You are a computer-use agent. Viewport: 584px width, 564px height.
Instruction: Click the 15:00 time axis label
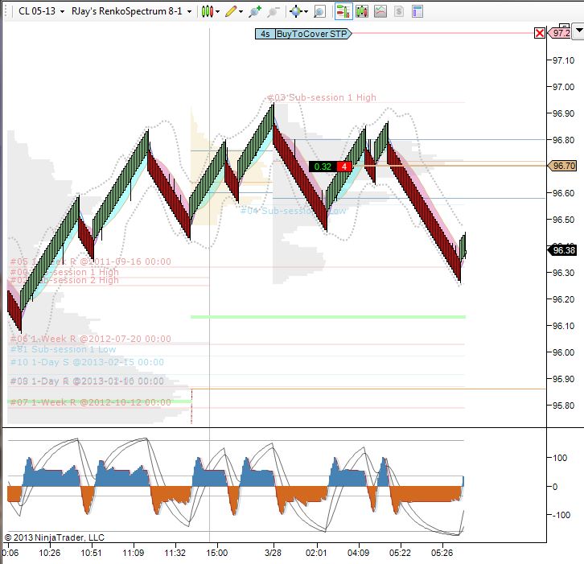coord(216,553)
